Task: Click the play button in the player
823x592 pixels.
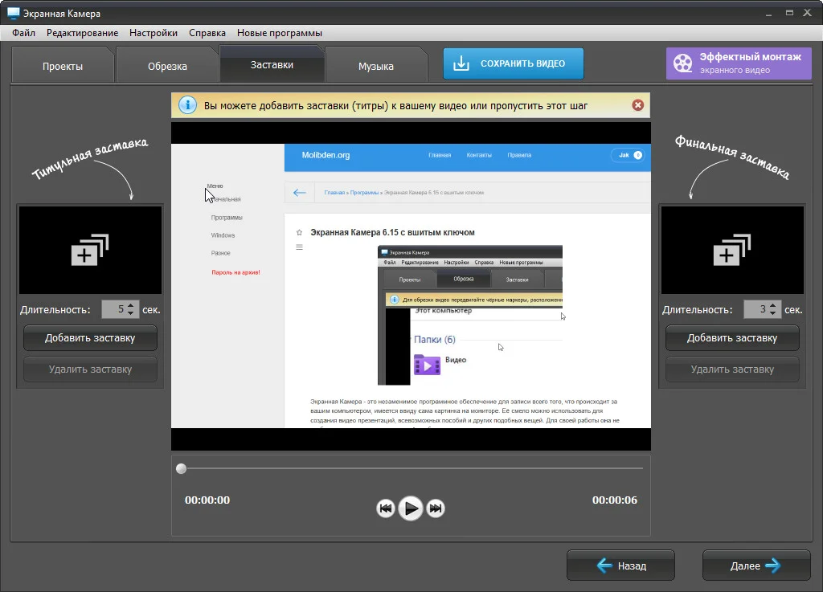Action: pos(411,508)
